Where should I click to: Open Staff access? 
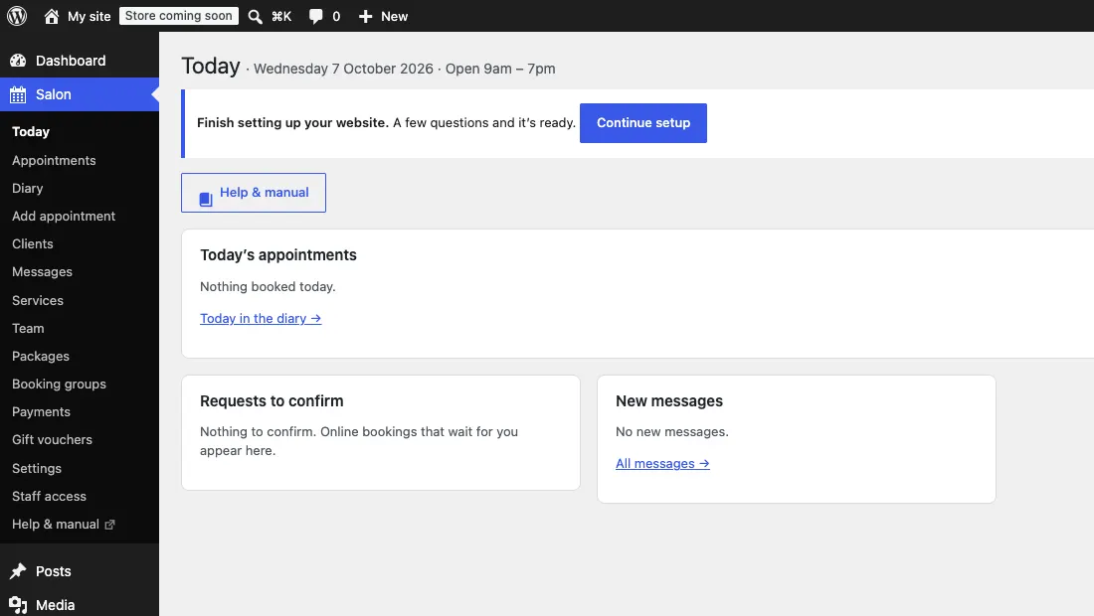[49, 496]
